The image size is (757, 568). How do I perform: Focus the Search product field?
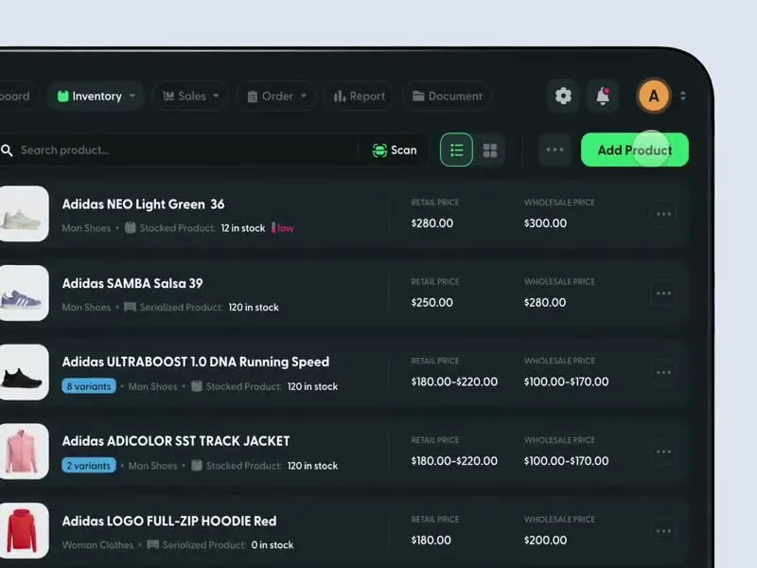pyautogui.click(x=188, y=151)
